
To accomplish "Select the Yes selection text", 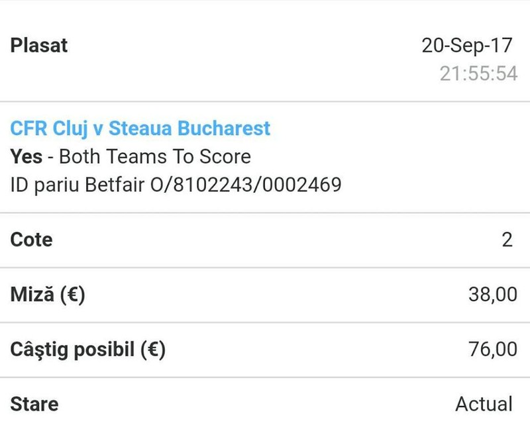I will 26,157.
